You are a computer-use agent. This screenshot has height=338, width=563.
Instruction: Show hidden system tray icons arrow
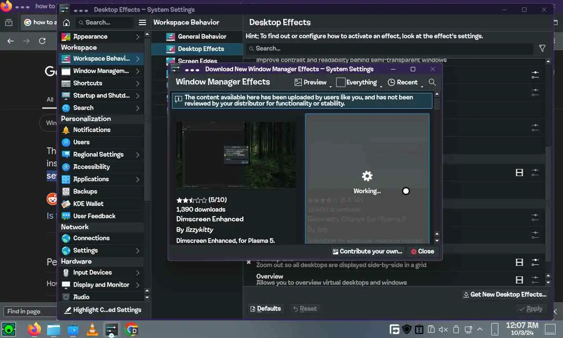pos(480,329)
